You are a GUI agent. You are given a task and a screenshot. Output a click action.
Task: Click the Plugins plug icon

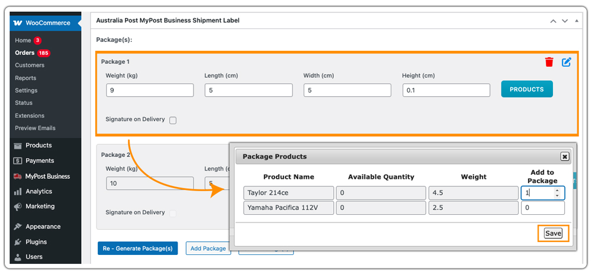coord(18,242)
